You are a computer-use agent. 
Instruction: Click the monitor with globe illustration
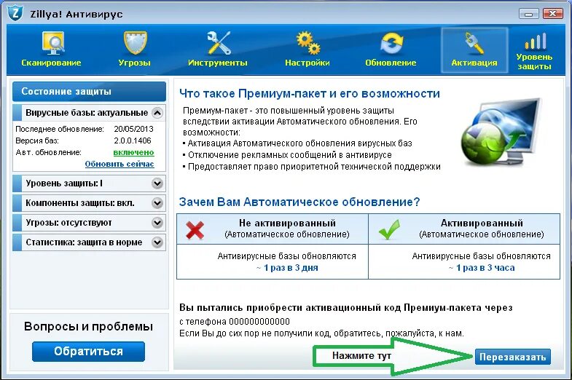click(x=501, y=133)
